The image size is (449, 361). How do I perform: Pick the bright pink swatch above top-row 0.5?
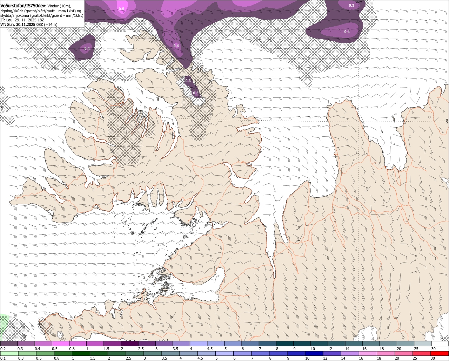point(60,344)
